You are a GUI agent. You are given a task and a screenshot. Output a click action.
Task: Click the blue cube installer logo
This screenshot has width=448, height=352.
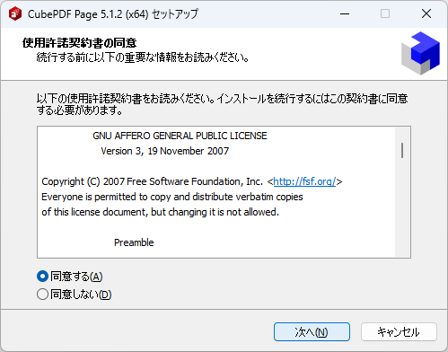[x=420, y=53]
